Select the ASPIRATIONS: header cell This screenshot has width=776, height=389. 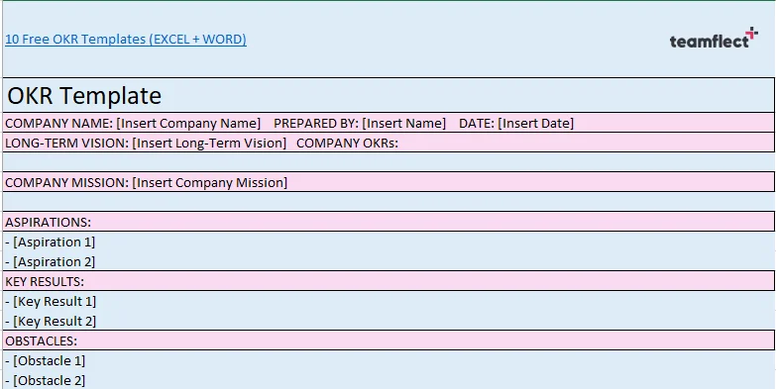[388, 222]
